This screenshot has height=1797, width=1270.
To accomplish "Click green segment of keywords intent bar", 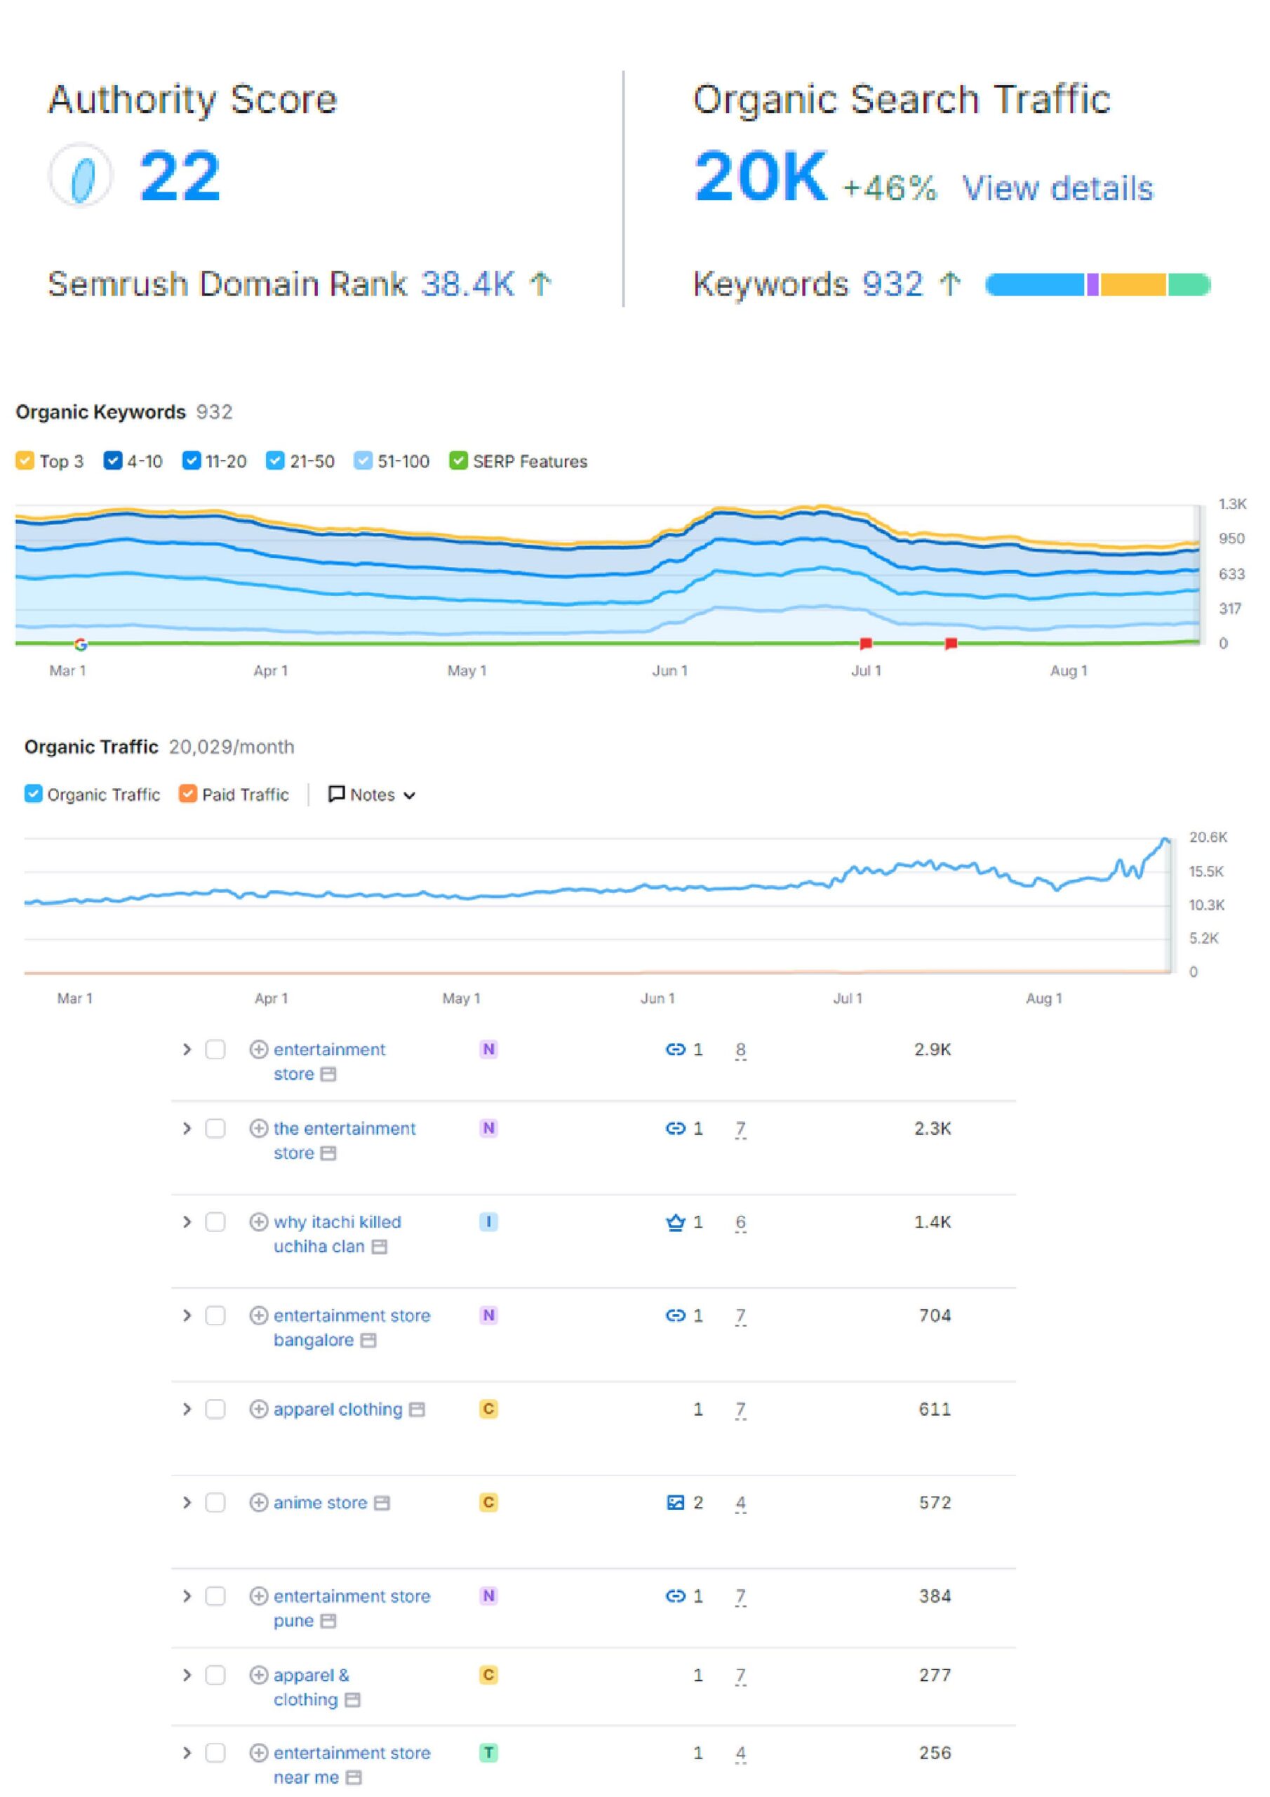I will (x=1189, y=284).
